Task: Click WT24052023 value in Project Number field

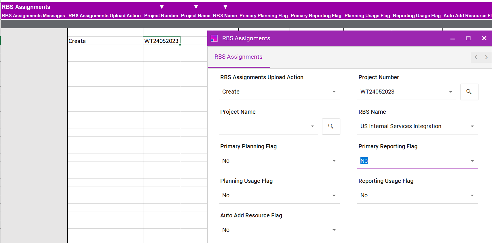Action: (377, 92)
